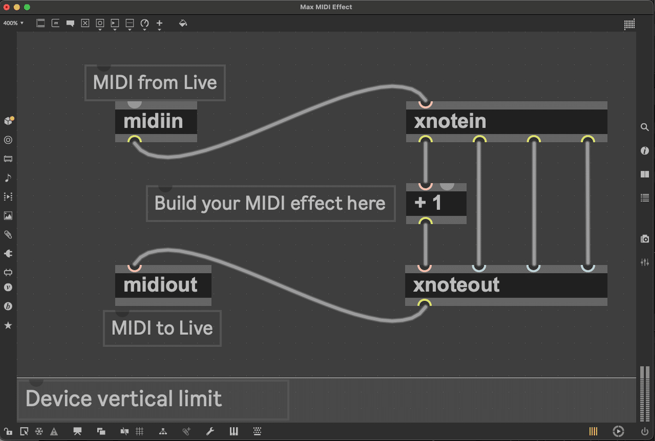Select the midiout object
The width and height of the screenshot is (655, 441).
pyautogui.click(x=163, y=285)
